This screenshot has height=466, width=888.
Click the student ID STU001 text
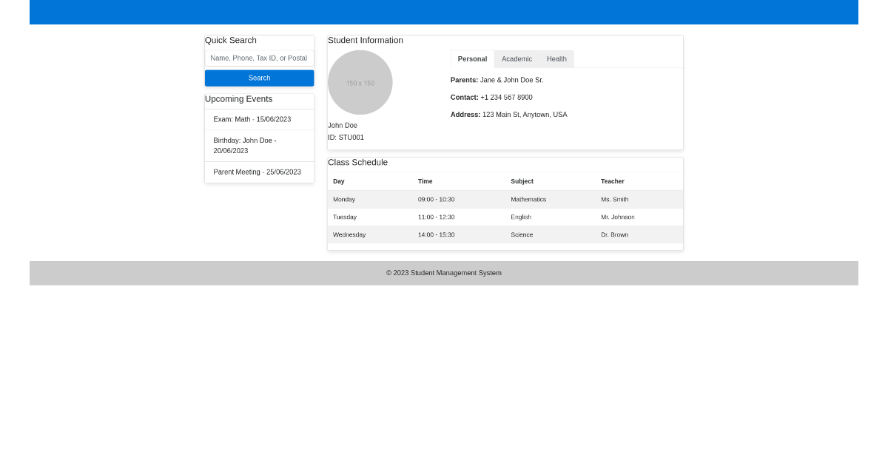coord(346,138)
